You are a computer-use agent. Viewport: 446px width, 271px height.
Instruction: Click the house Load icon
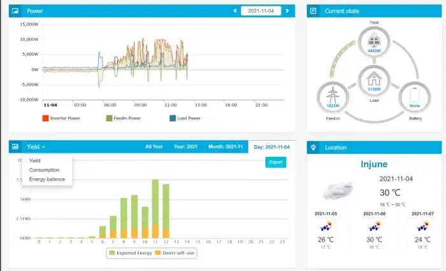[374, 80]
